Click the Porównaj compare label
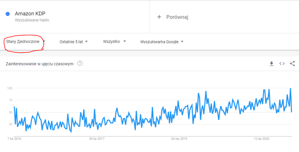 [x=177, y=17]
